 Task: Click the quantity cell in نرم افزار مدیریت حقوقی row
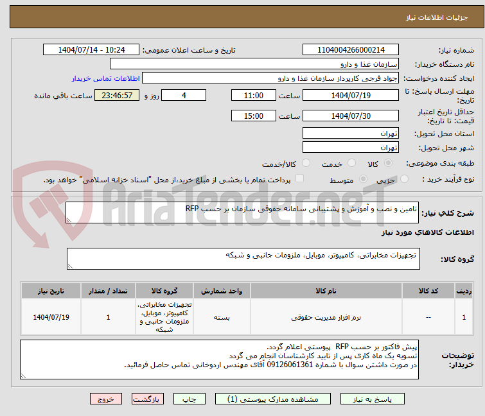tap(108, 317)
